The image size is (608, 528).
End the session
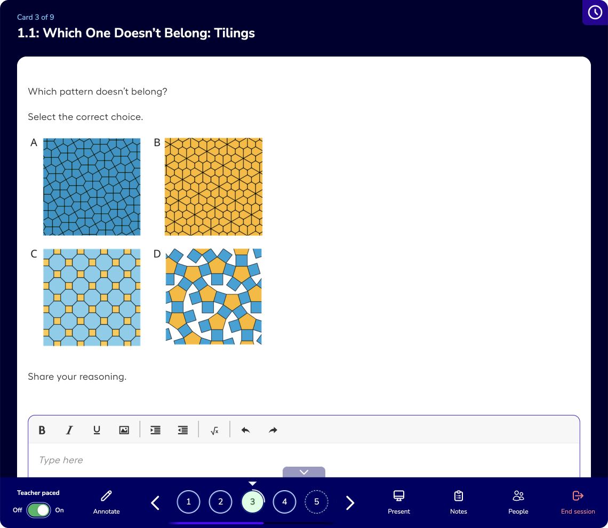tap(578, 502)
